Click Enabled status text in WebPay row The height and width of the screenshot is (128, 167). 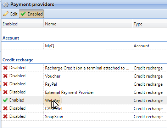pos(17,100)
